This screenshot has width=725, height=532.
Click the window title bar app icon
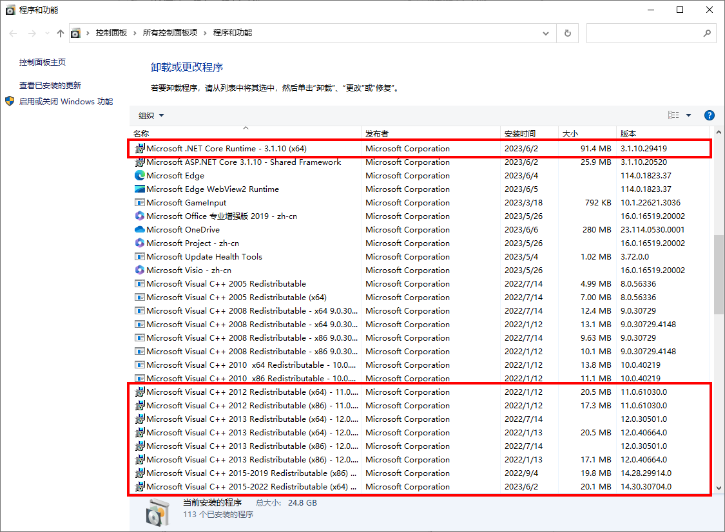[10, 10]
